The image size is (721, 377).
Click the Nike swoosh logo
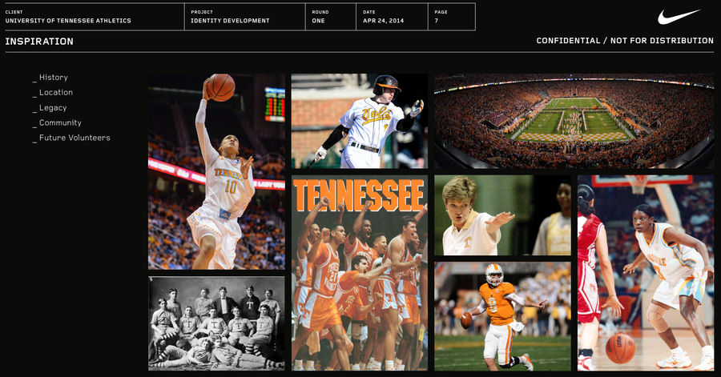click(679, 17)
